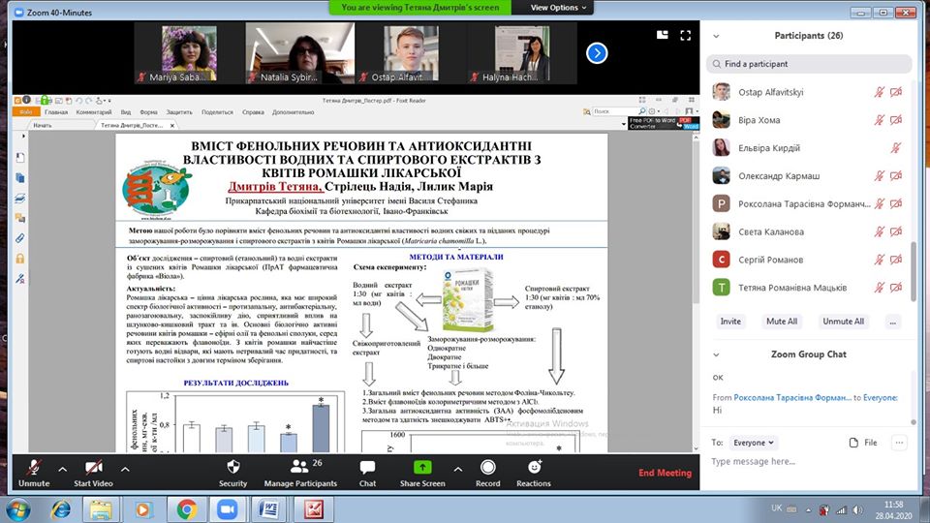Click the Security shield icon
The image size is (930, 523).
point(232,467)
